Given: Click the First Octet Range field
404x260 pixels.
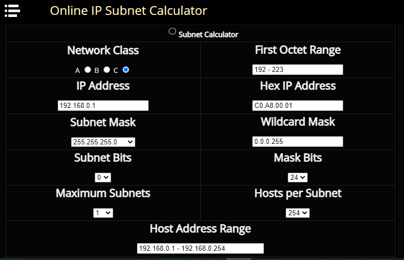Looking at the screenshot, I should point(297,70).
